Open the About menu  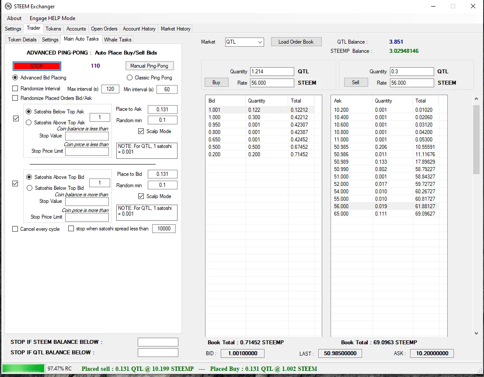click(x=14, y=18)
